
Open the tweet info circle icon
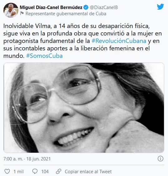click(160, 159)
